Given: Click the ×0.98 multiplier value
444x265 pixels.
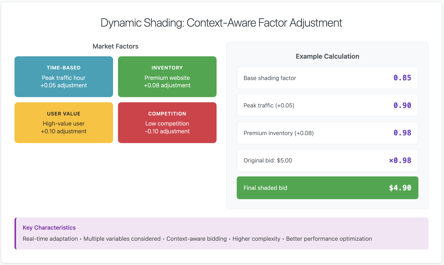Looking at the screenshot, I should coord(400,160).
